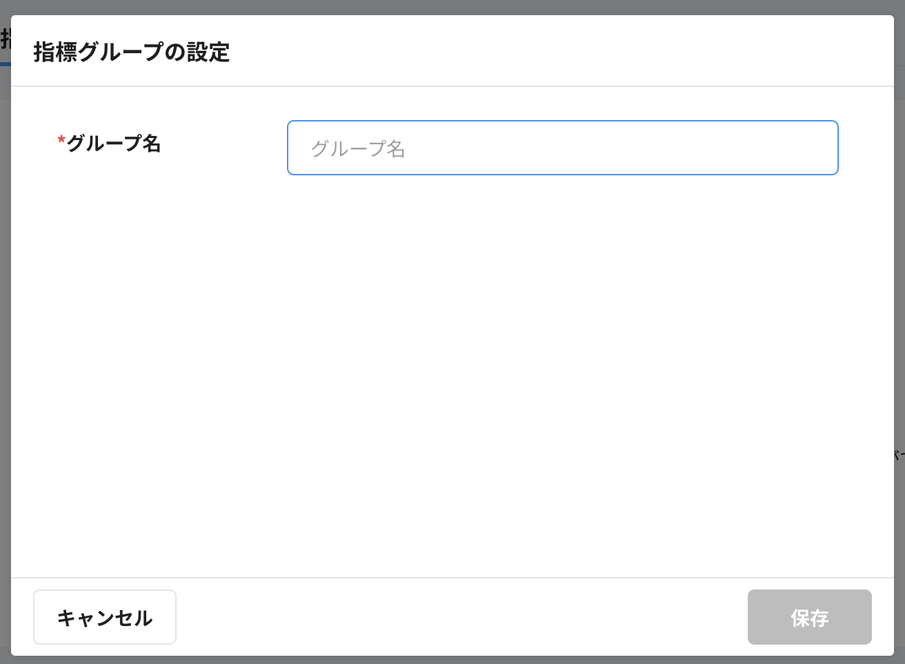Select the group name text box border

coord(563,121)
